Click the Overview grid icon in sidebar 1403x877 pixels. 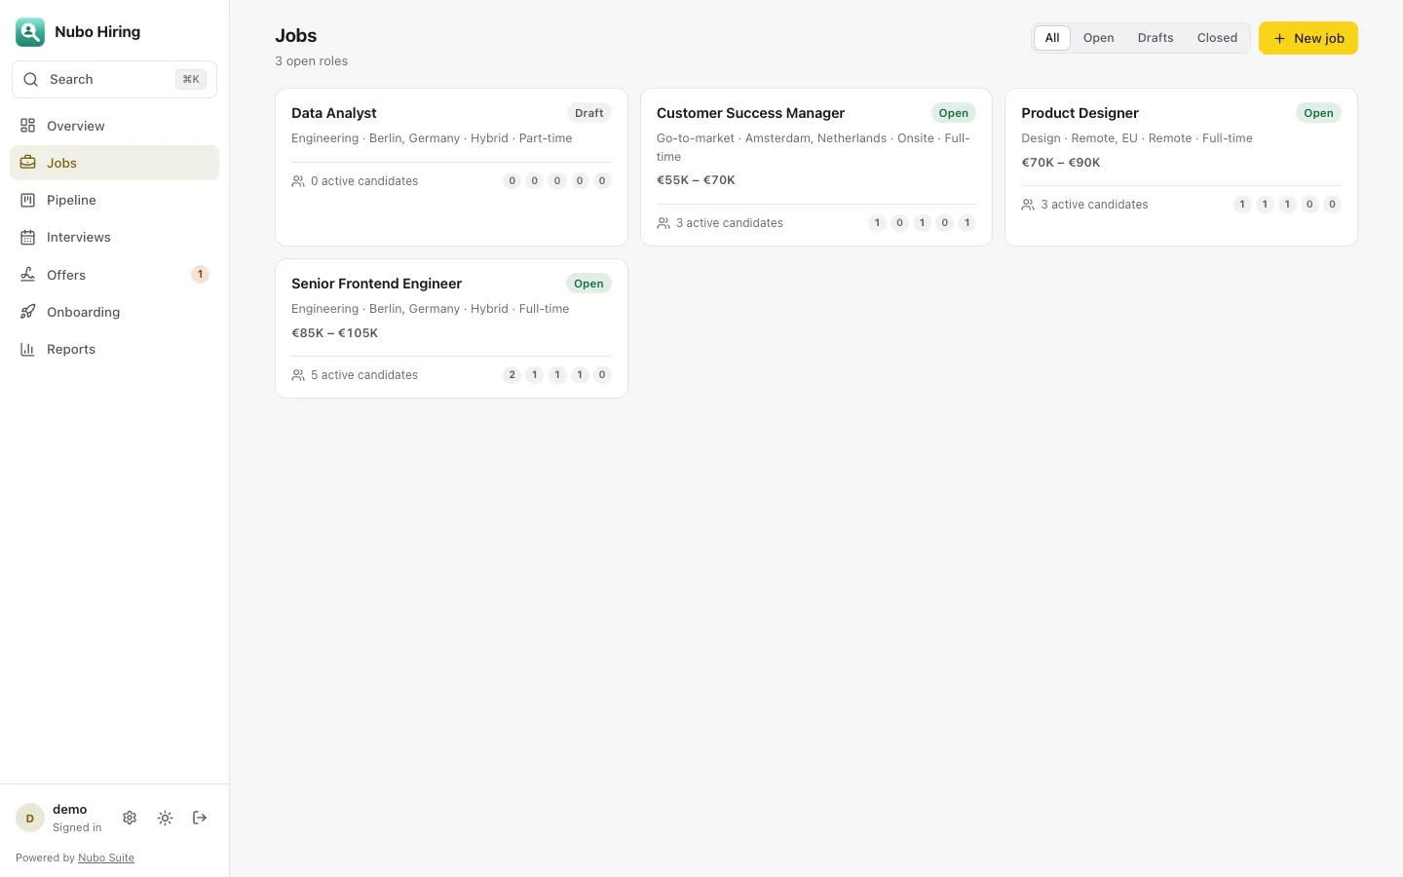(28, 126)
